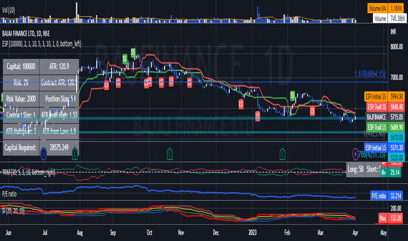Screen dimensions: 408x241
Task: Open the earnings 'E' marker before February
Action: (282, 153)
